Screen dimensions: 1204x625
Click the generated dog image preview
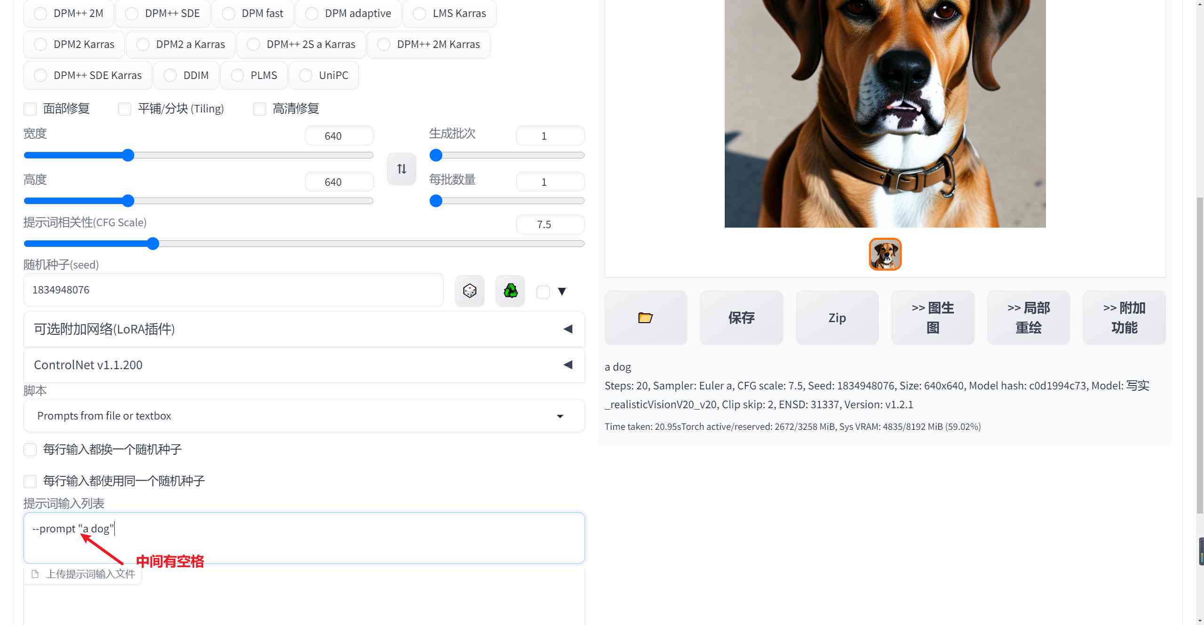[x=885, y=113]
